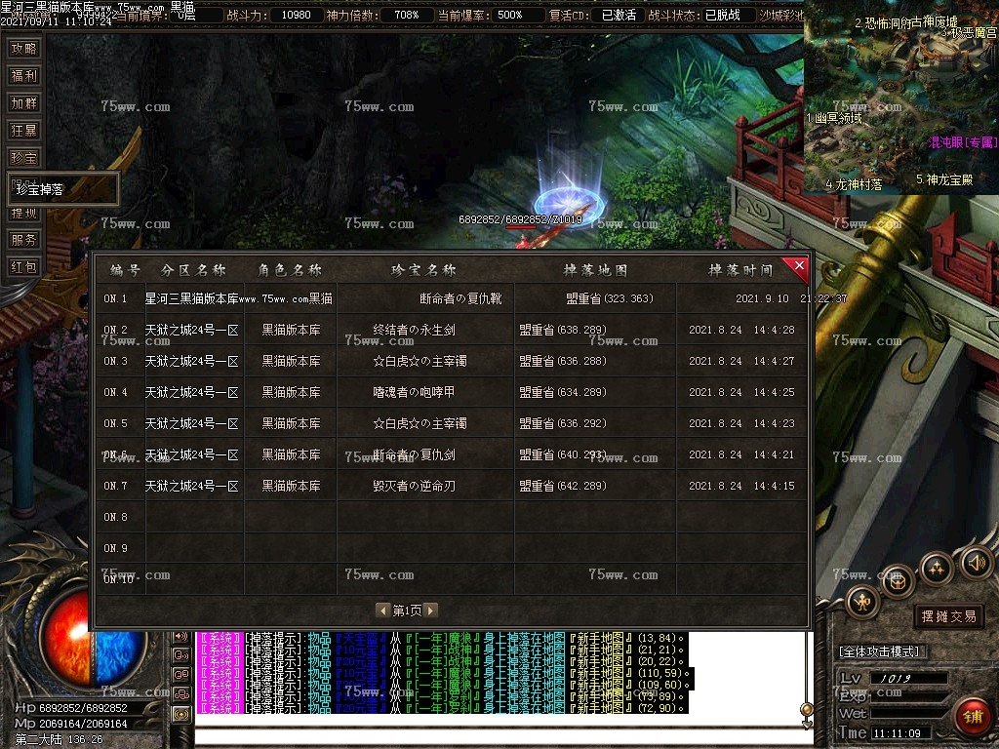
Task: Go to next page of drop list
Action: click(x=430, y=611)
